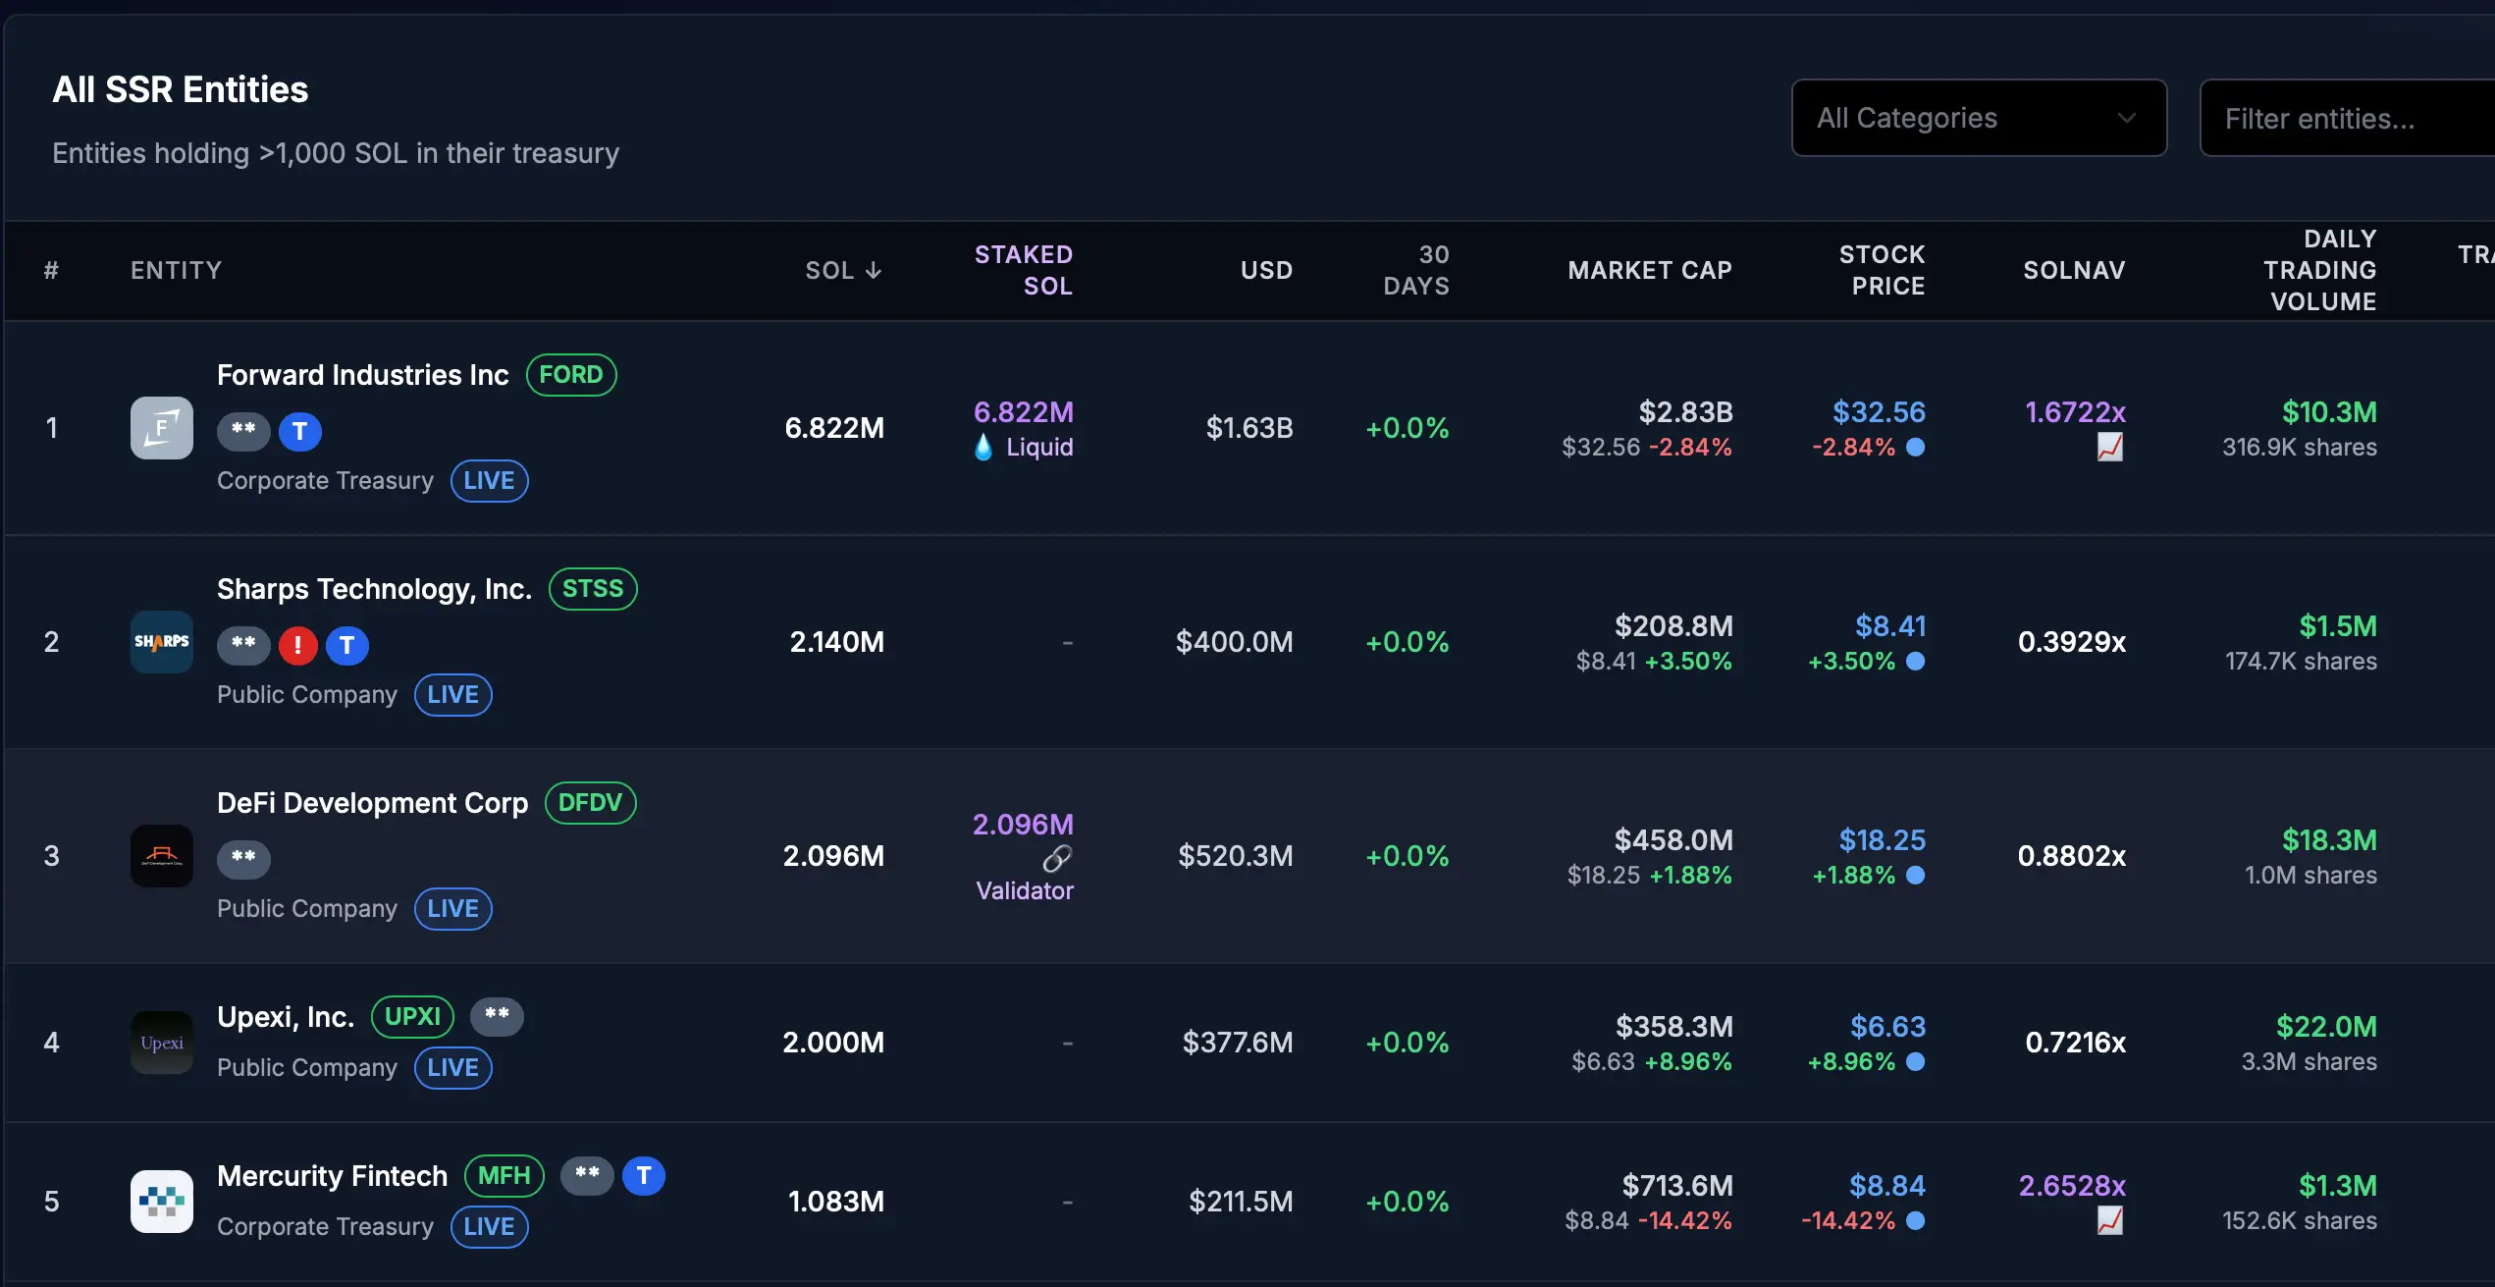Click the Mercurity Fintech logo icon
2495x1287 pixels.
[161, 1202]
